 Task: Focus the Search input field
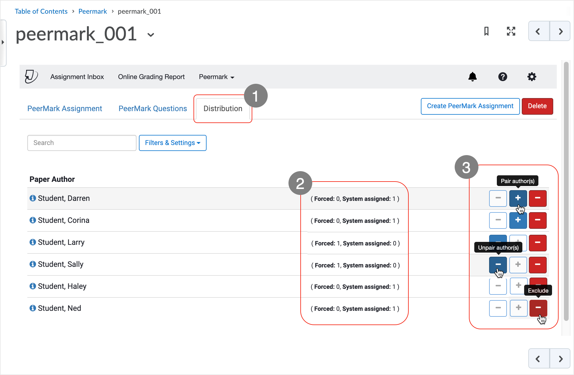point(82,143)
